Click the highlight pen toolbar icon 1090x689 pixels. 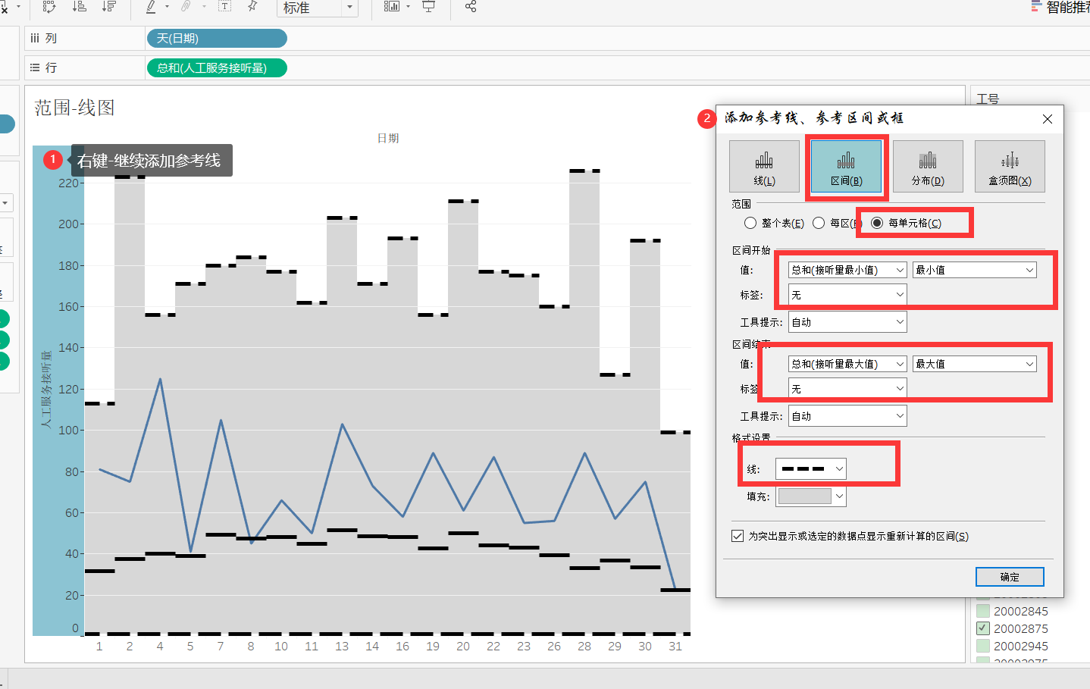tap(151, 7)
